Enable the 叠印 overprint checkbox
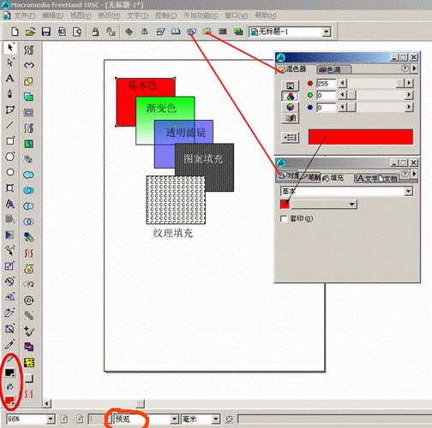The image size is (432, 428). pos(284,219)
